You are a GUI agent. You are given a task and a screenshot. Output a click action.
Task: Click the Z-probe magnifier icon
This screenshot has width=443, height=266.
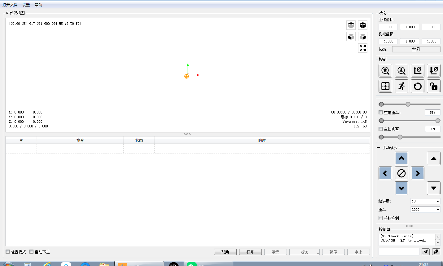tap(401, 71)
